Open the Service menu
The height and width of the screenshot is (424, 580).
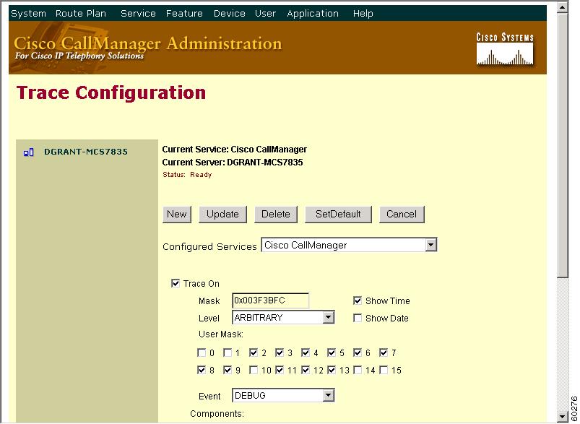138,13
